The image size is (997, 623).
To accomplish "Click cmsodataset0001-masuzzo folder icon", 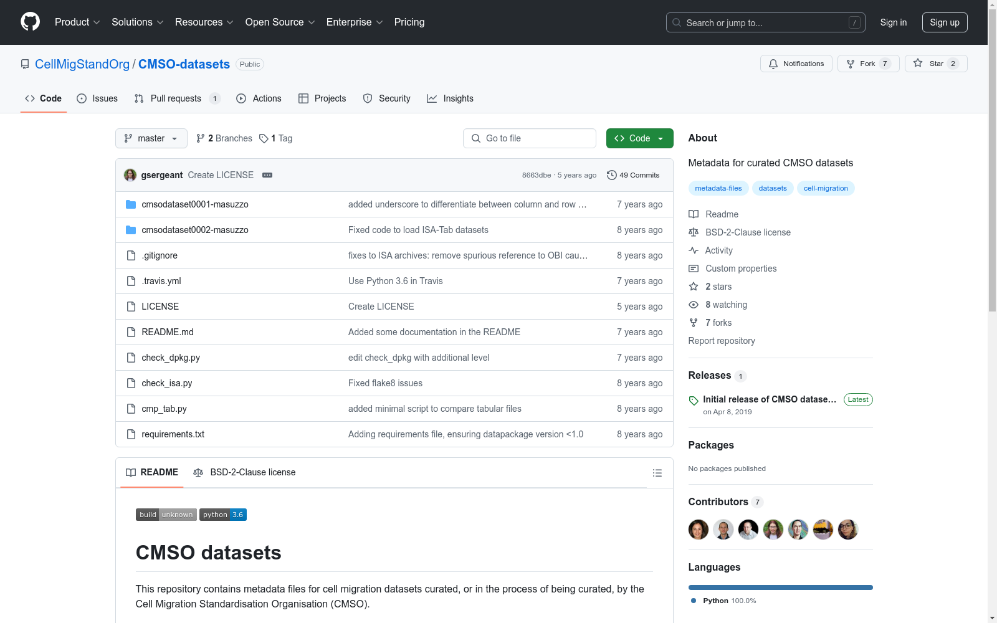I will [131, 204].
